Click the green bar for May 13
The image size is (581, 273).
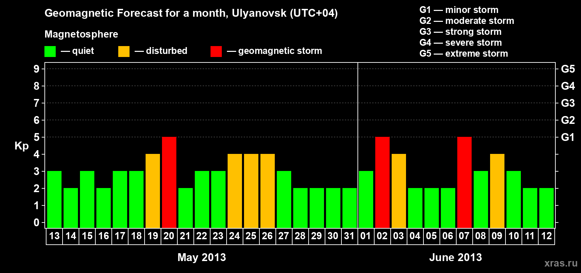click(54, 199)
